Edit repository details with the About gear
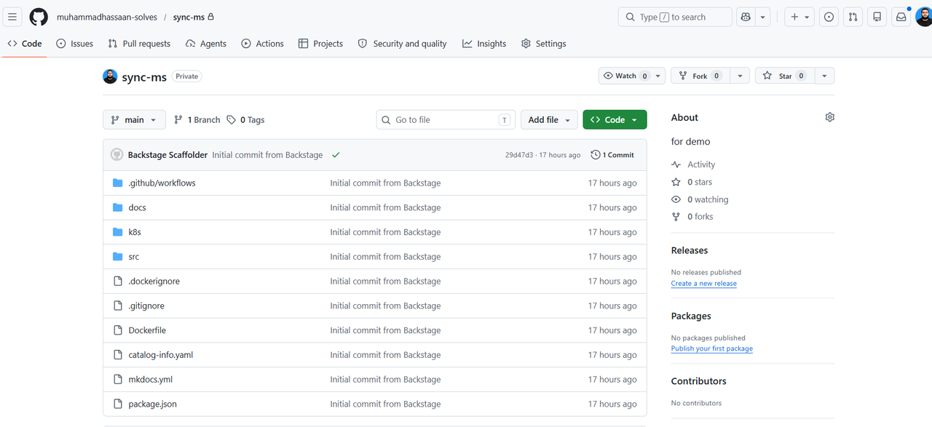This screenshot has height=427, width=932. point(829,117)
